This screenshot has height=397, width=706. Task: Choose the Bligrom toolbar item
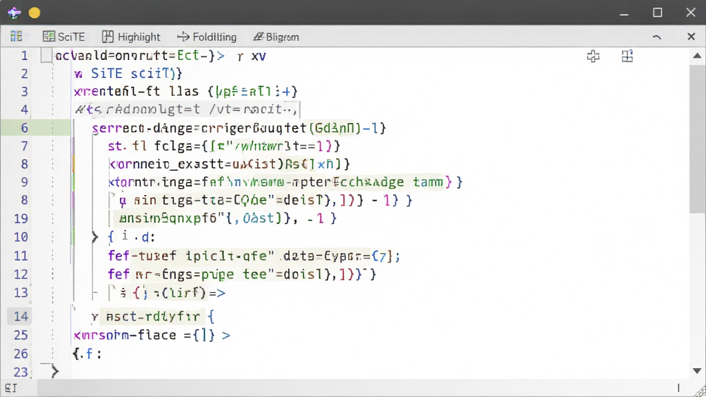(276, 37)
